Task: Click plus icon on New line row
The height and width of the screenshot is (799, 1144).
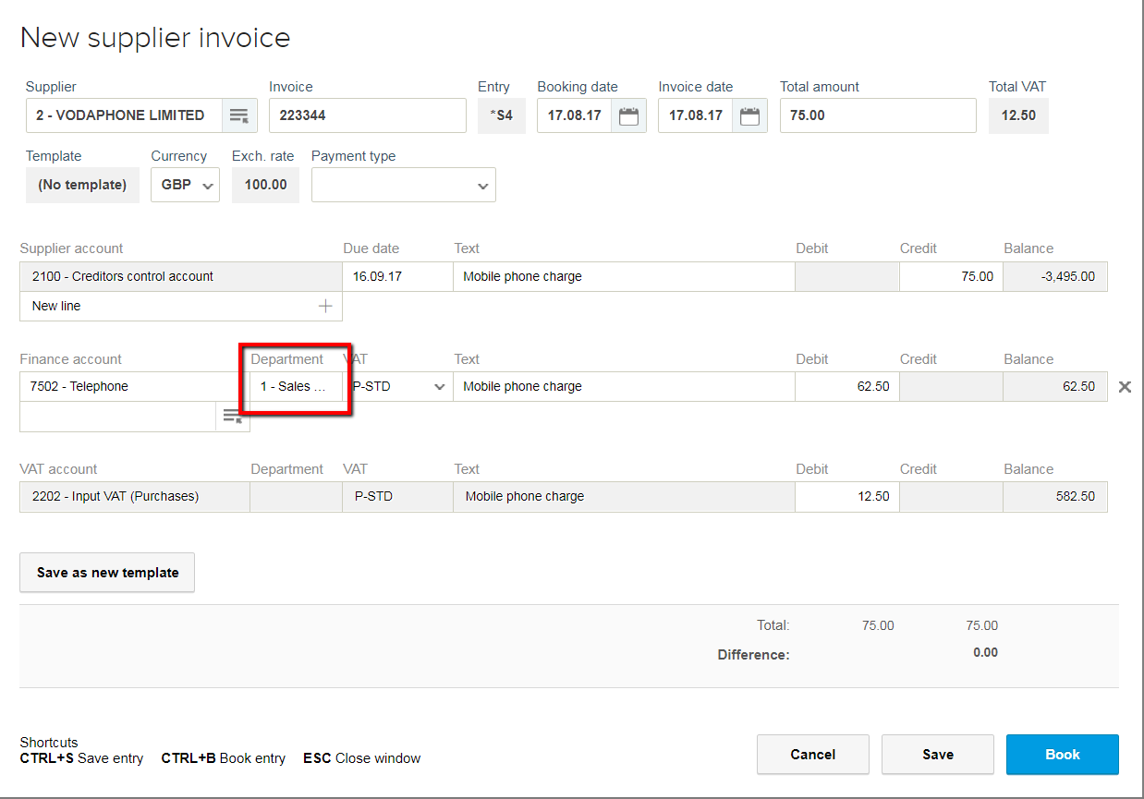Action: (325, 306)
